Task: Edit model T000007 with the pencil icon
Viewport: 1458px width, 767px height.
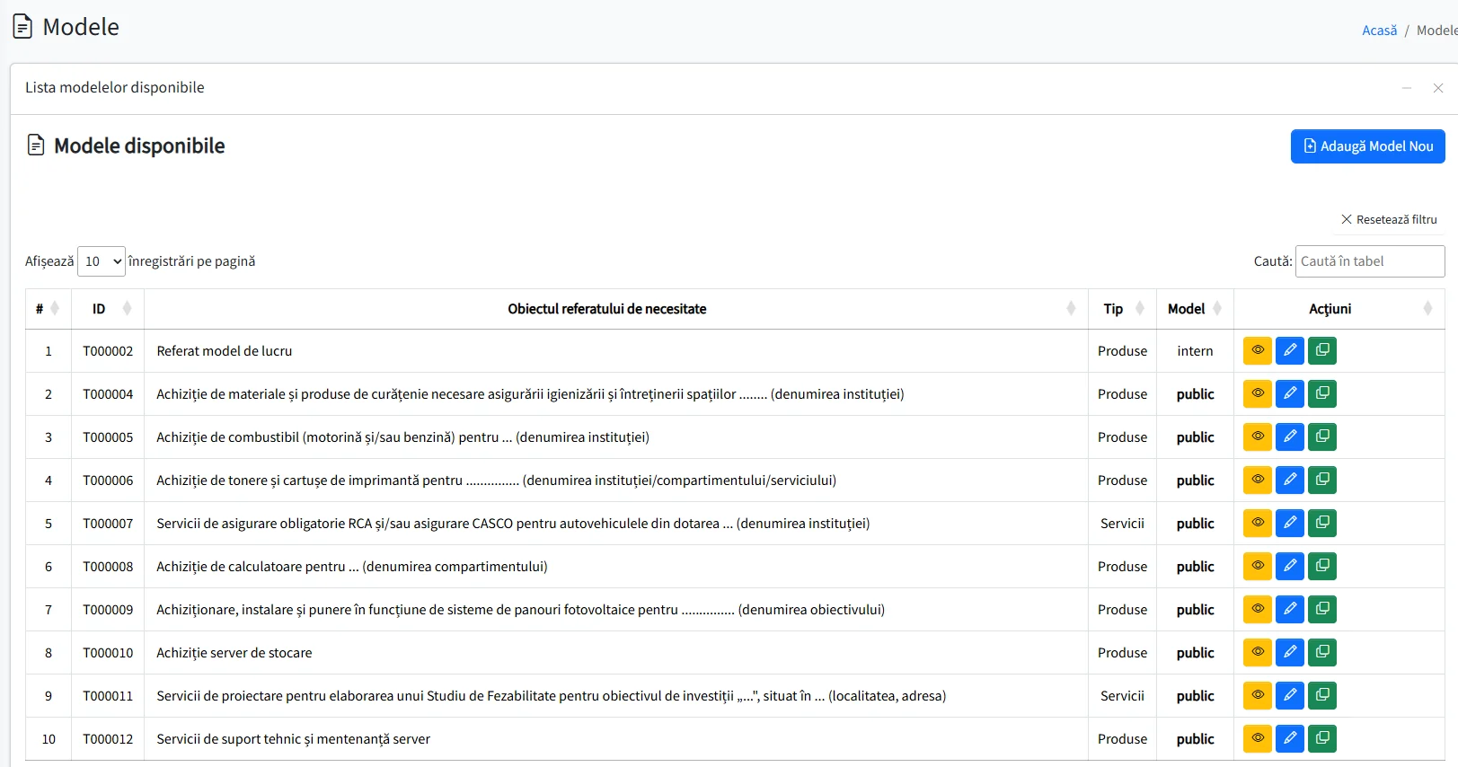Action: pyautogui.click(x=1290, y=523)
